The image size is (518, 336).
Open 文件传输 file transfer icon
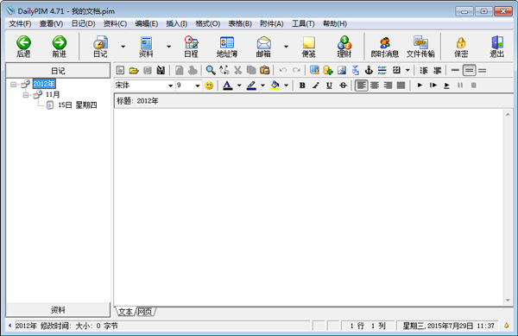[x=420, y=47]
